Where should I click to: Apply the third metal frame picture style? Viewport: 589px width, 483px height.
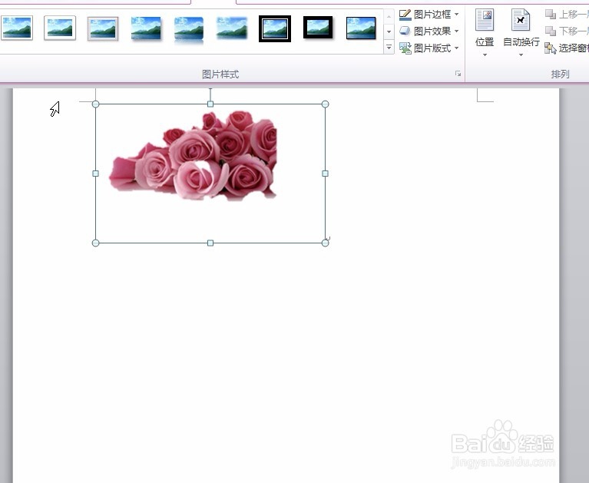[103, 28]
